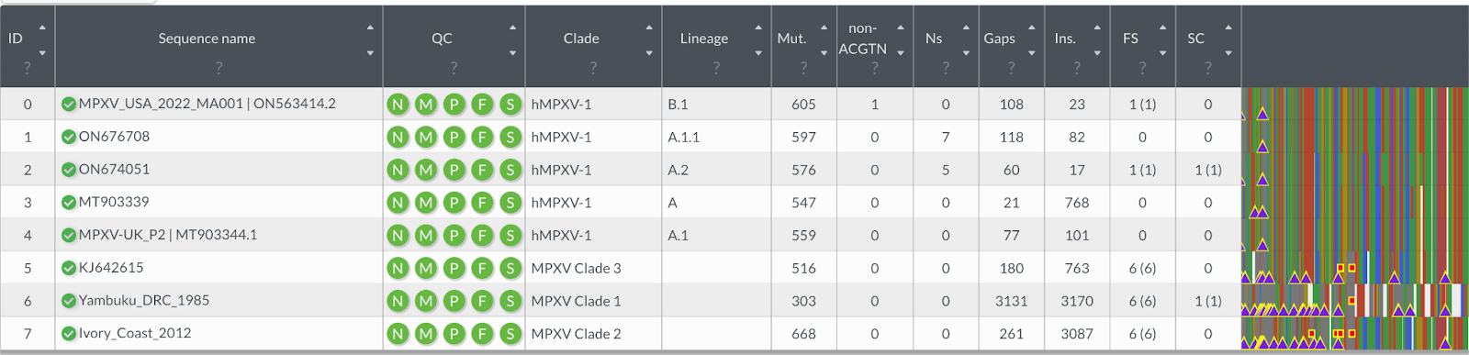
Task: Click the non-ACGTN column header
Action: [862, 39]
